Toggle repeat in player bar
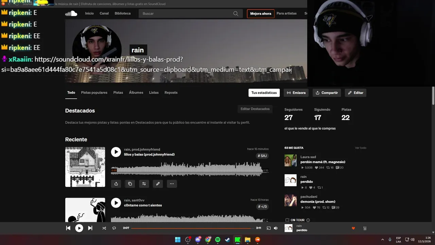 (114, 228)
